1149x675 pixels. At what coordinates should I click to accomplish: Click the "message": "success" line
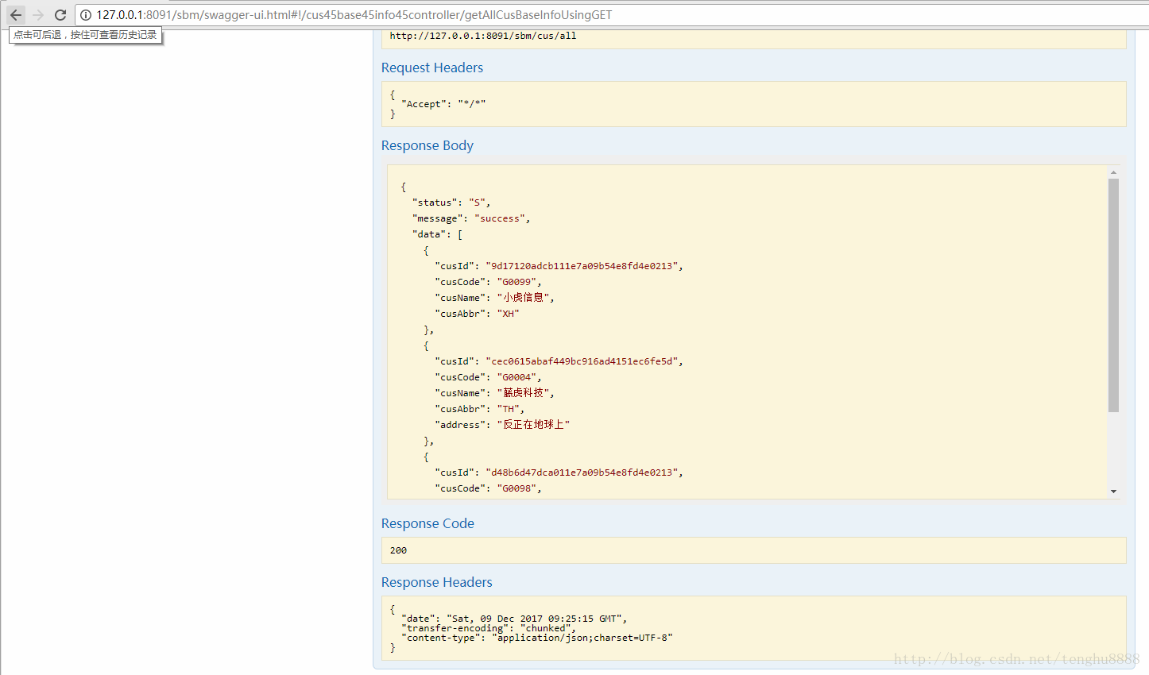click(471, 218)
